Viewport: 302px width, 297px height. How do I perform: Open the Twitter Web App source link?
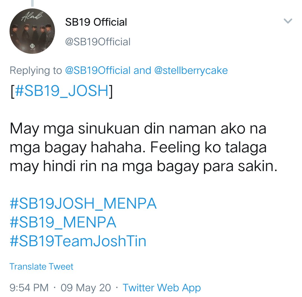pos(162,288)
